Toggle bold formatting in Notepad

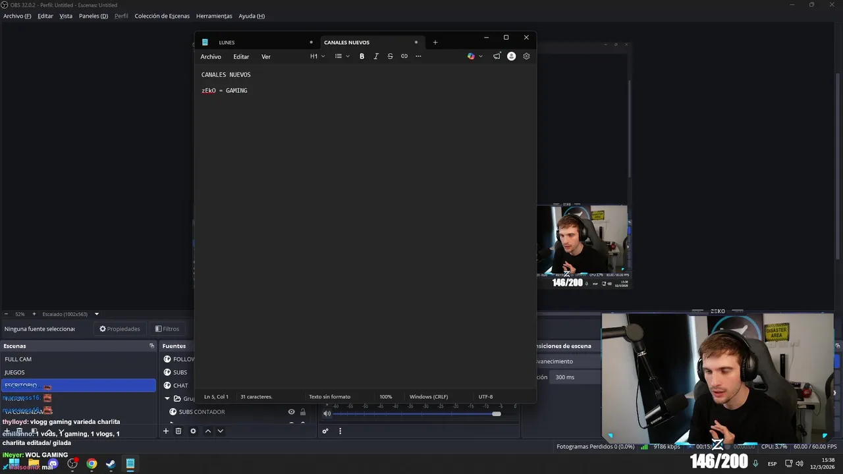tap(362, 57)
